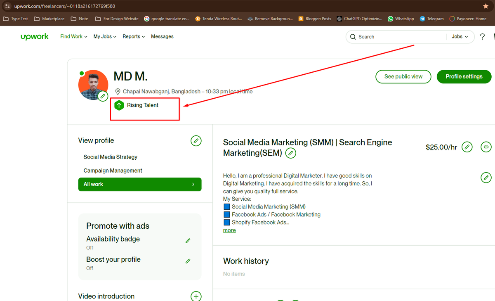495x301 pixels.
Task: Open the Blogger: Posts bookmark
Action: point(315,19)
